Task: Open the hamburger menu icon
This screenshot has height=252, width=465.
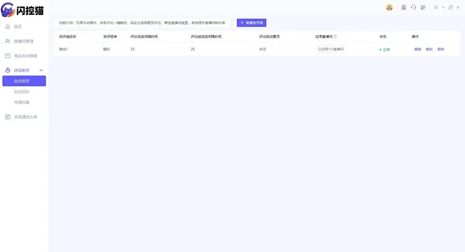Action: pos(436,7)
